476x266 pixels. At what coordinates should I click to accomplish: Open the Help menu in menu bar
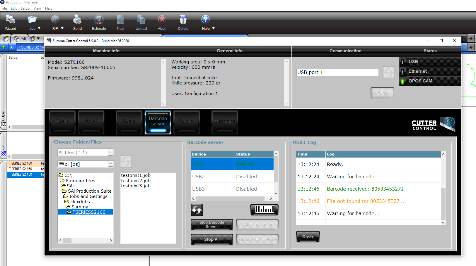[x=49, y=8]
